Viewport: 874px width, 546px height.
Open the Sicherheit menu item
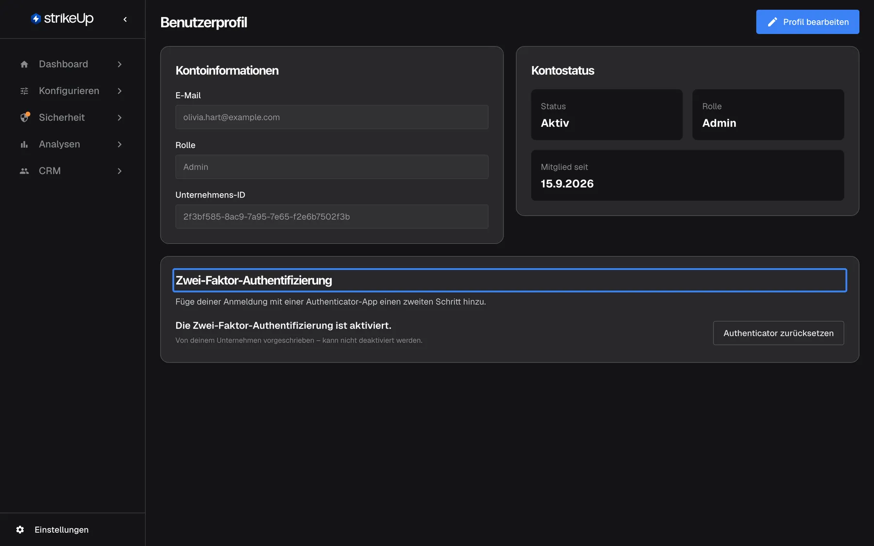(x=72, y=117)
